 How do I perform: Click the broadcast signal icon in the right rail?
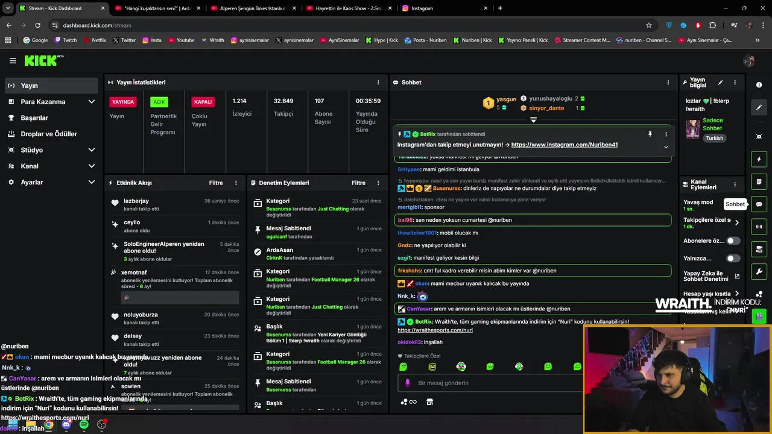(759, 227)
